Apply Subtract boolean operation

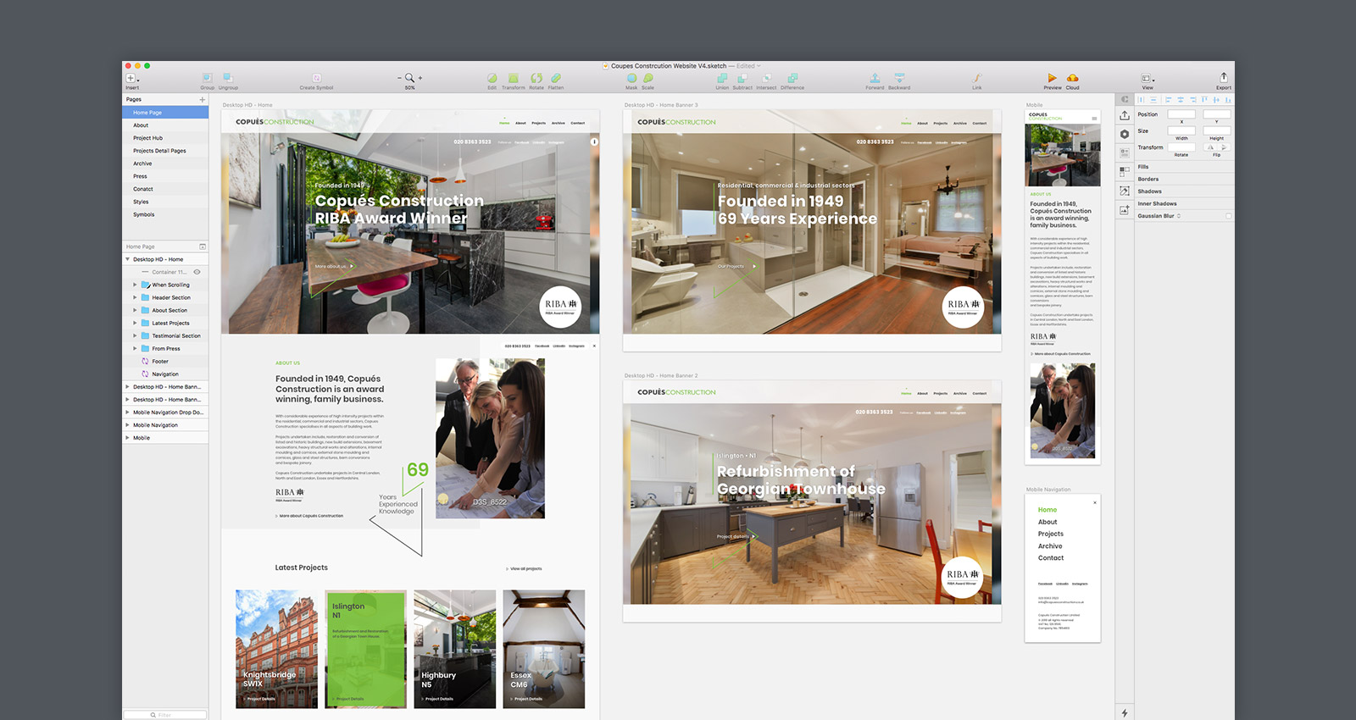[x=742, y=78]
